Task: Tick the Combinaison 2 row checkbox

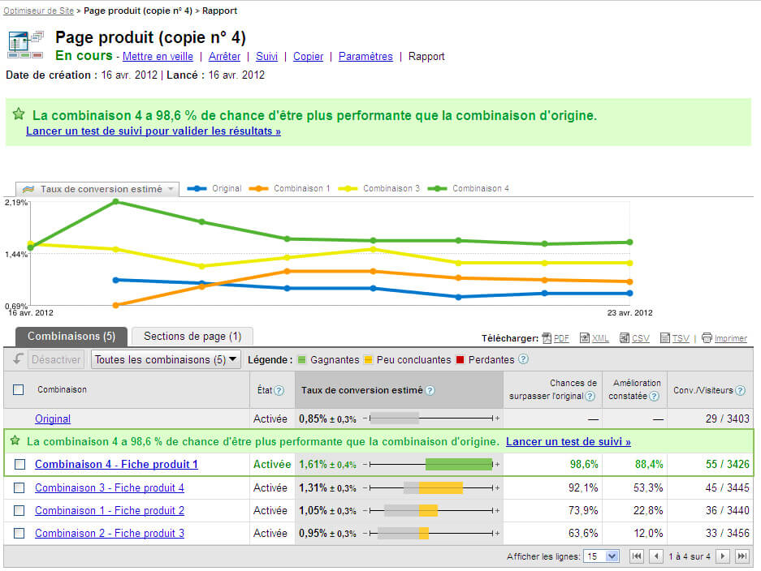Action: tap(19, 533)
